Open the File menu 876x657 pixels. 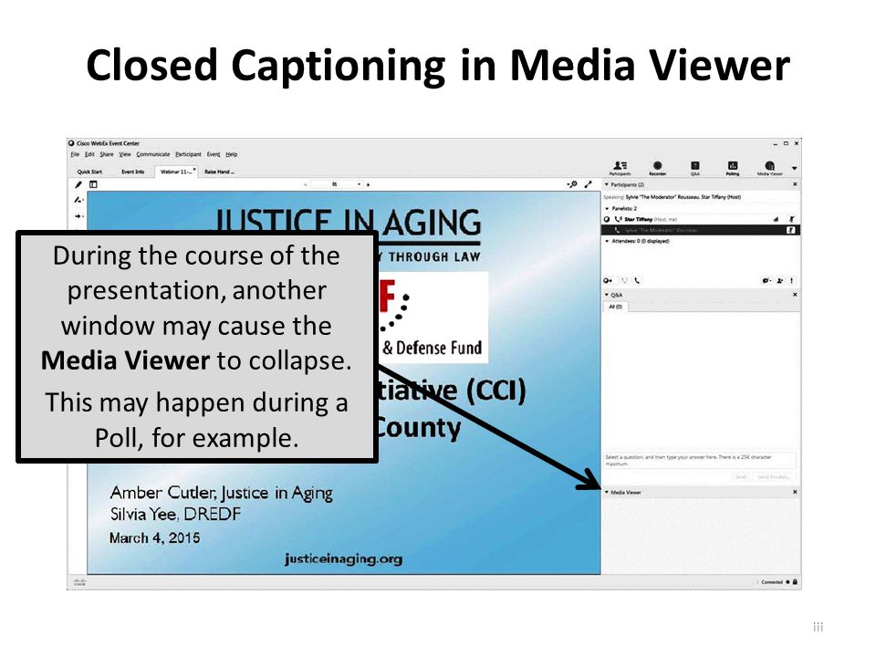point(75,154)
